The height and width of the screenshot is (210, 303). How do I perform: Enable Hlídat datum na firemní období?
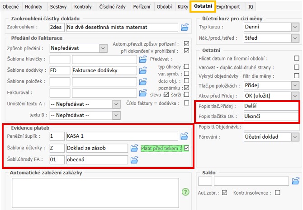tap(297, 58)
